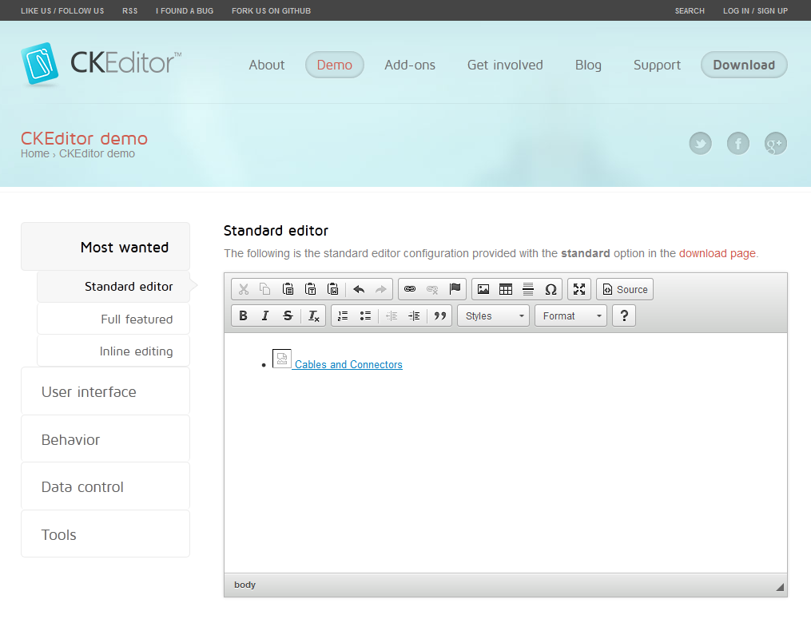The height and width of the screenshot is (623, 811).
Task: Expand Most wanted sidebar section
Action: coord(105,247)
